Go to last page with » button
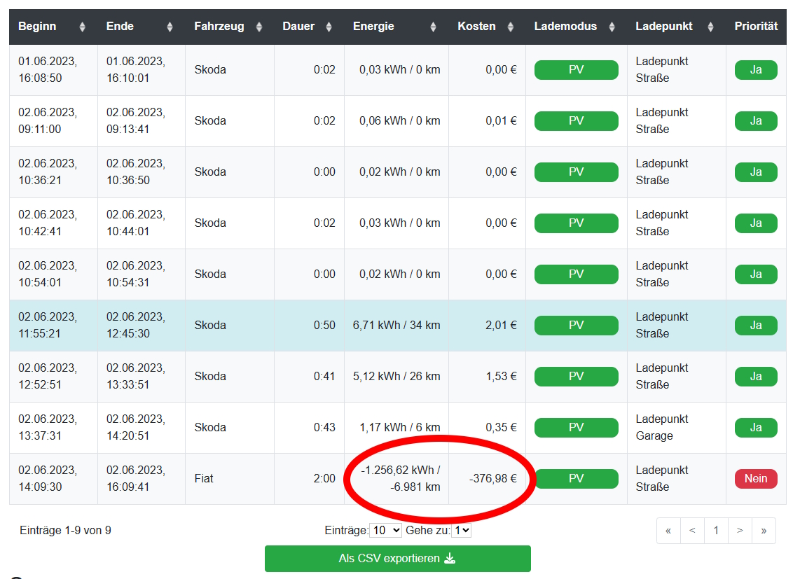Viewport: 807px width, 579px height. [764, 531]
